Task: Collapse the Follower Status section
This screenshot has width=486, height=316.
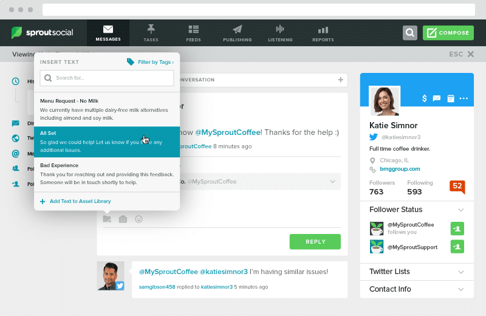Action: (x=461, y=210)
